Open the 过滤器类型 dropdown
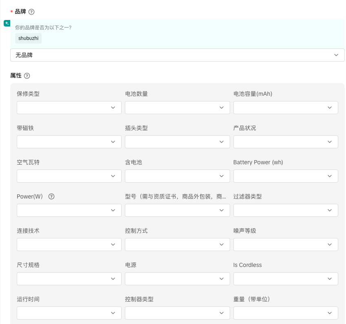 point(285,210)
